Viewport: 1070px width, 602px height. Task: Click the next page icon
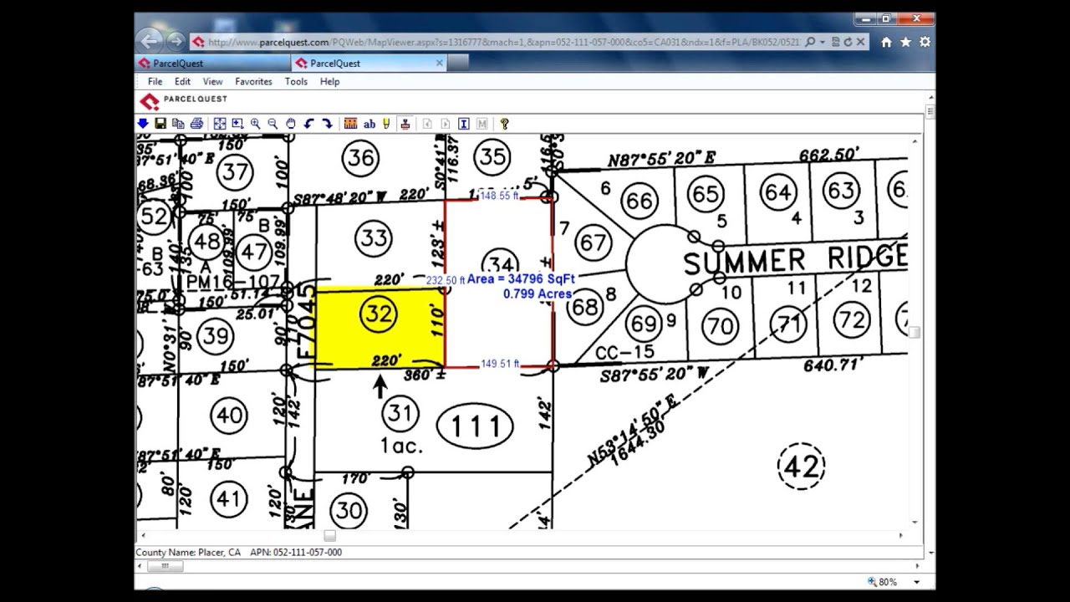pos(446,124)
